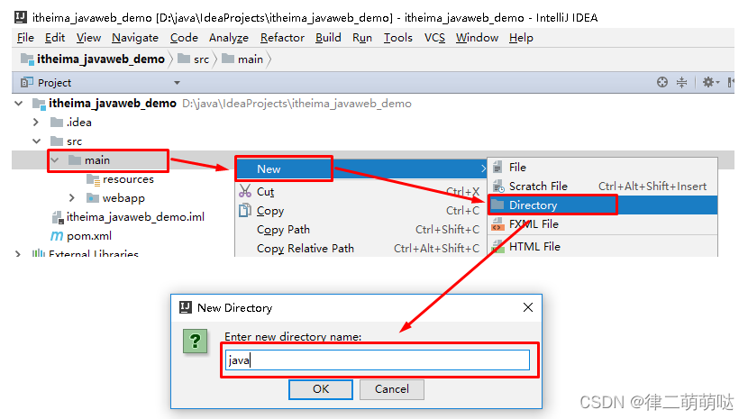Select HTML File in the New submenu
Screen dimensions: 748x419
pos(603,246)
